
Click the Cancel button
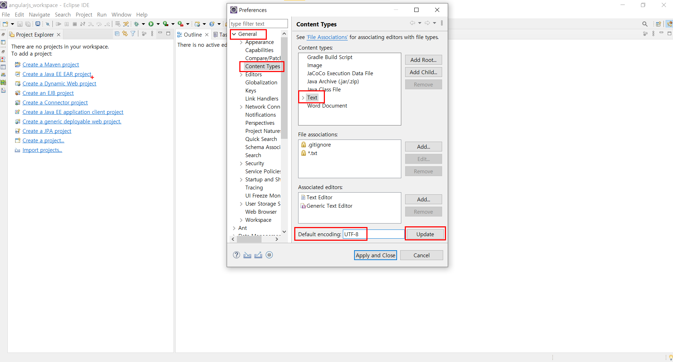point(421,256)
